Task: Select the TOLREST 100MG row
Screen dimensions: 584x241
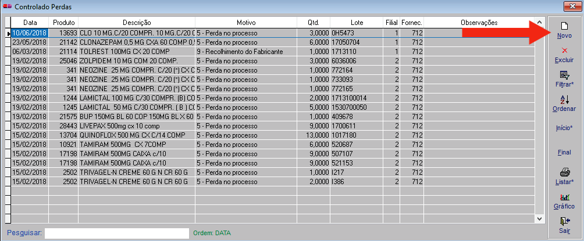Action: click(136, 51)
